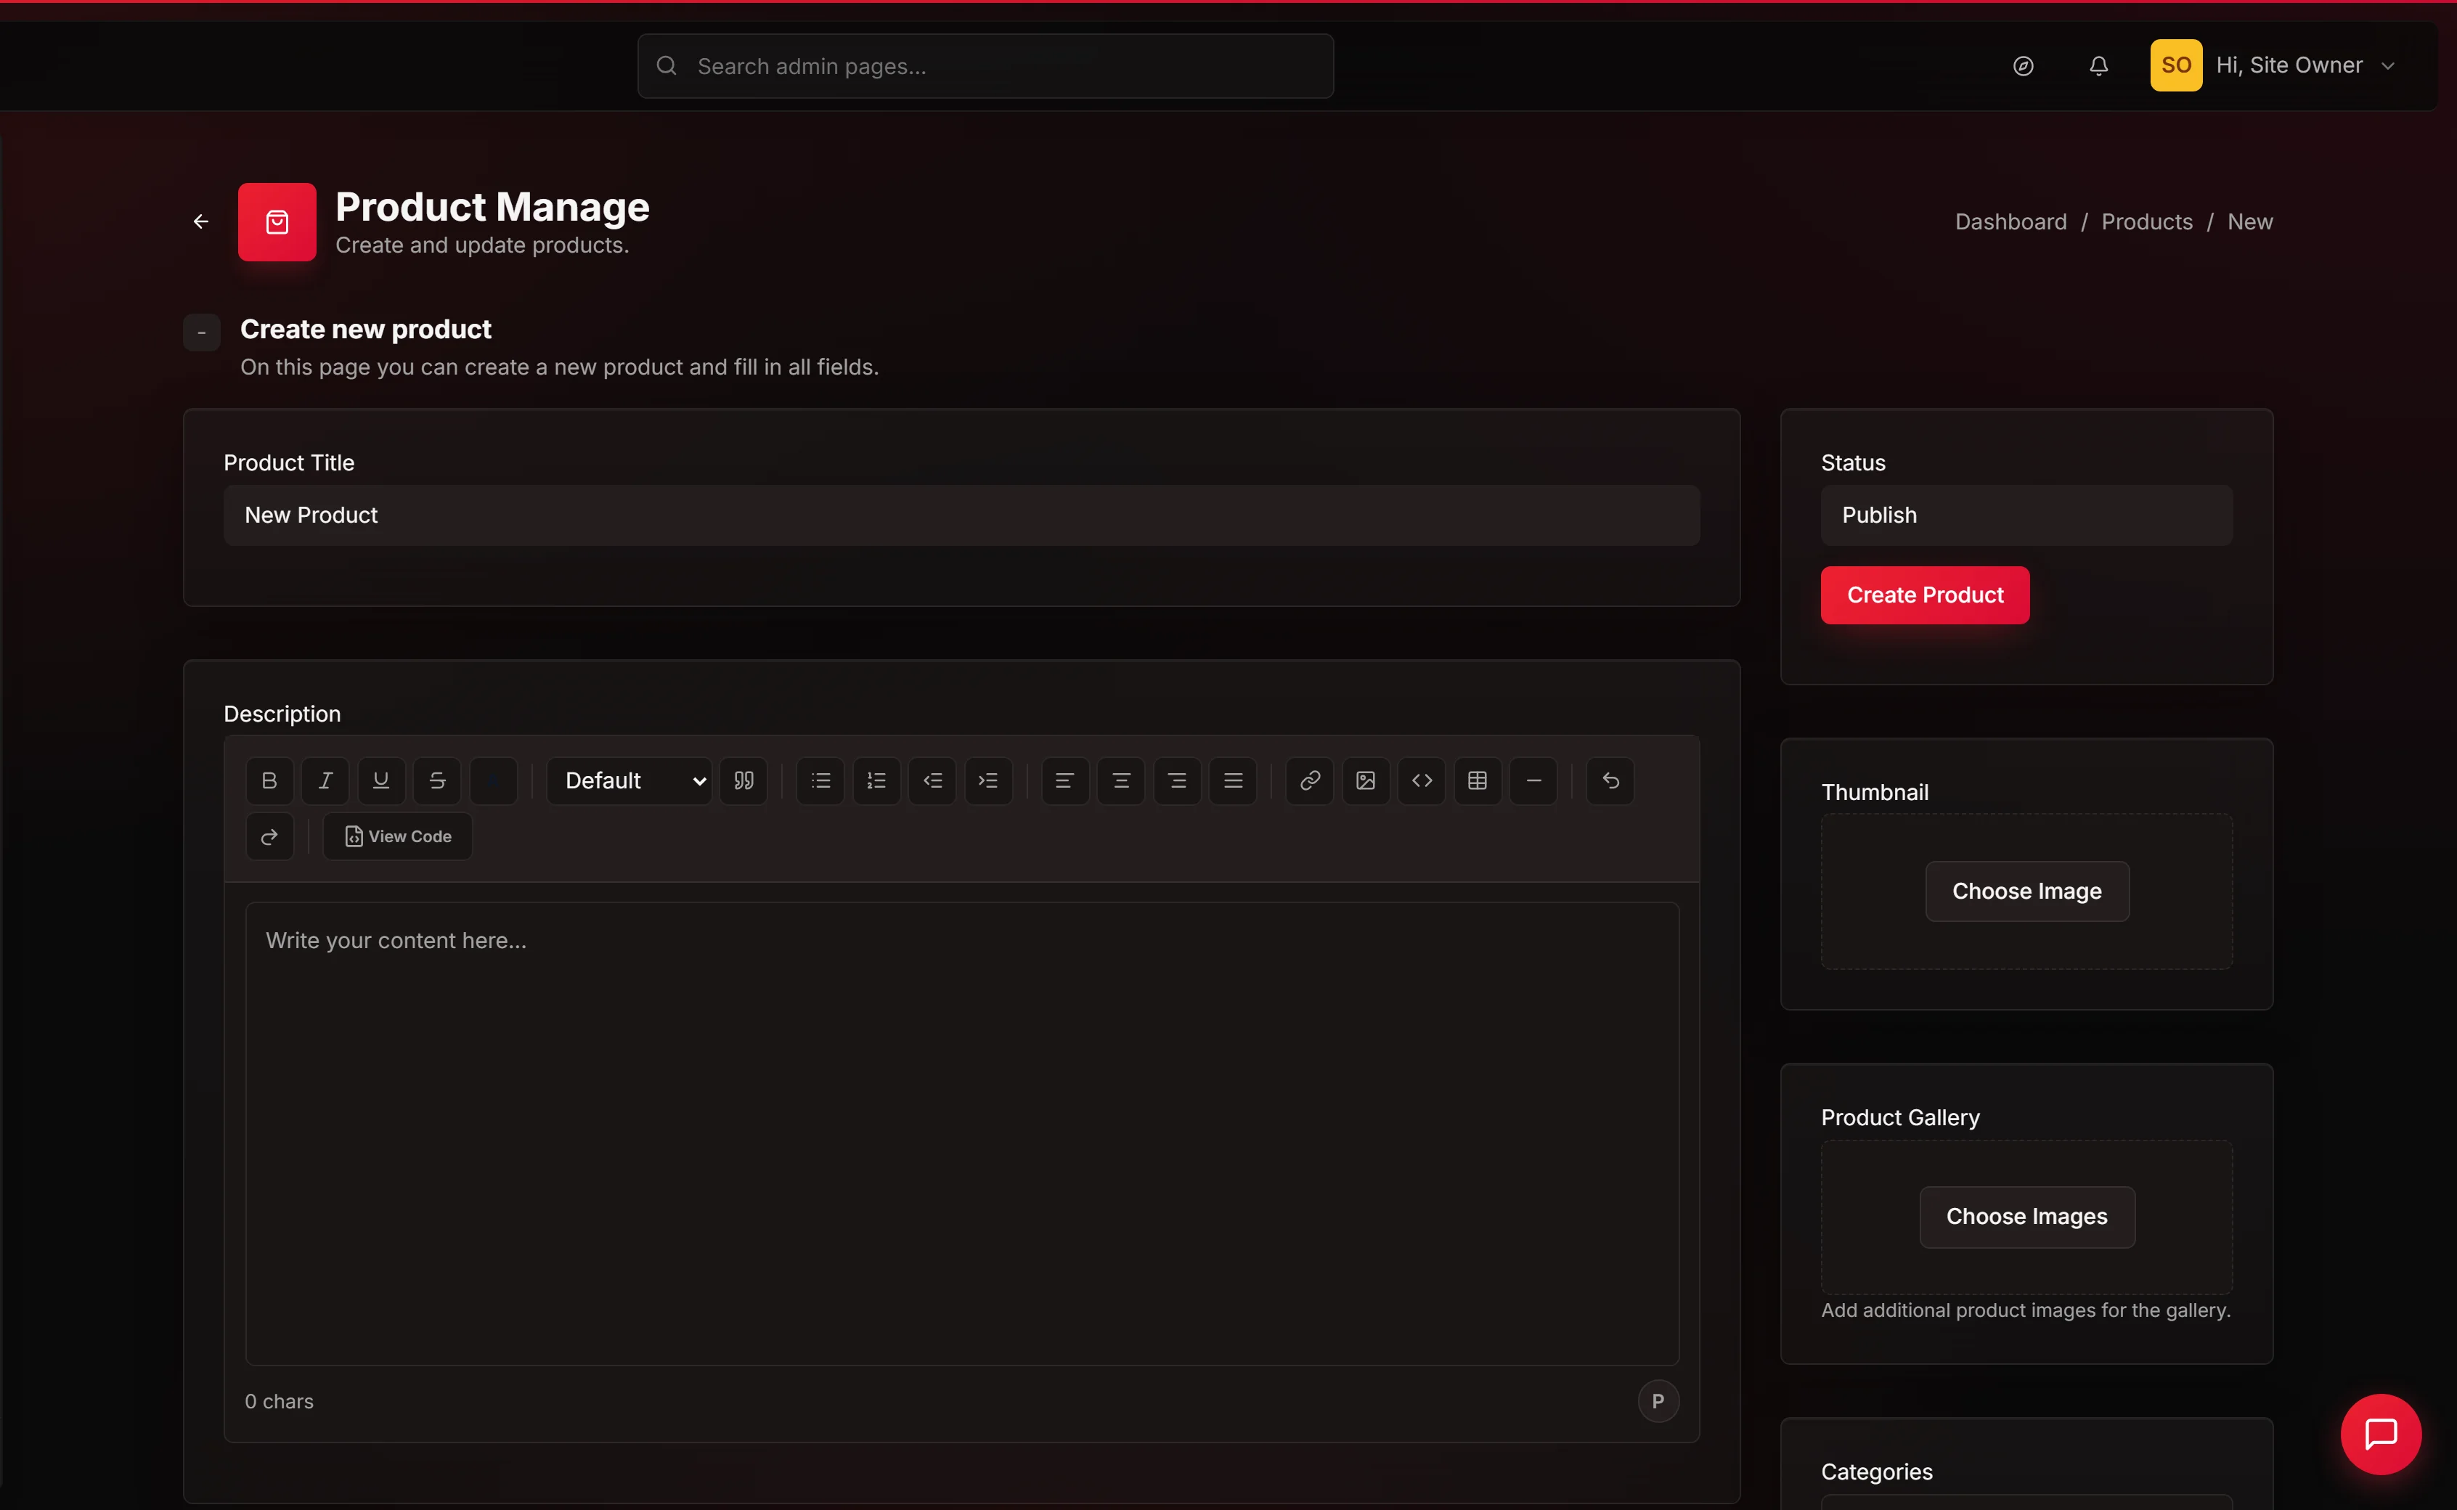Justify the text

1234,781
